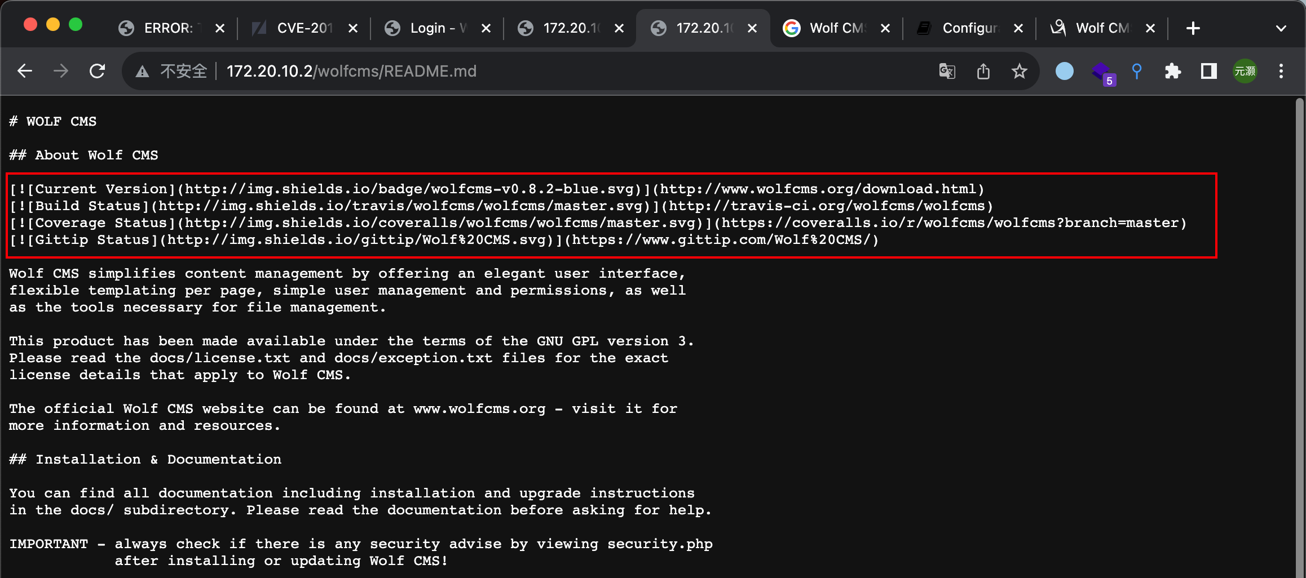This screenshot has height=578, width=1306.
Task: Click the 'IMPORTANT' security advice line
Action: pos(361,544)
